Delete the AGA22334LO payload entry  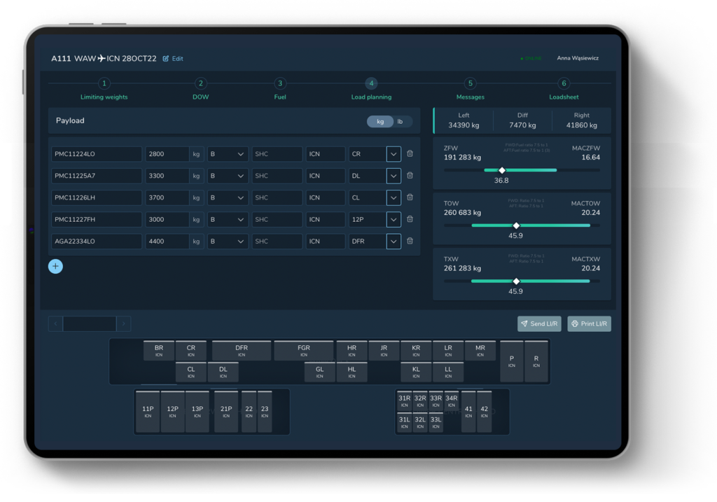click(410, 241)
